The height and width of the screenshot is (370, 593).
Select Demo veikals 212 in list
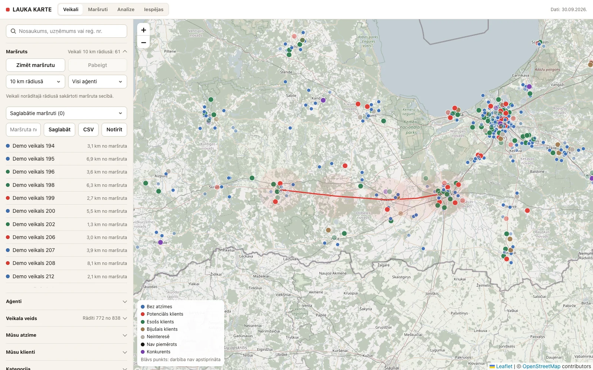(66, 276)
